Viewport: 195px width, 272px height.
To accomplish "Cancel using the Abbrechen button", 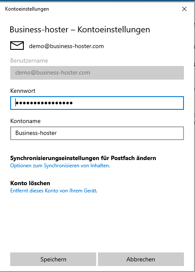I will point(141,259).
